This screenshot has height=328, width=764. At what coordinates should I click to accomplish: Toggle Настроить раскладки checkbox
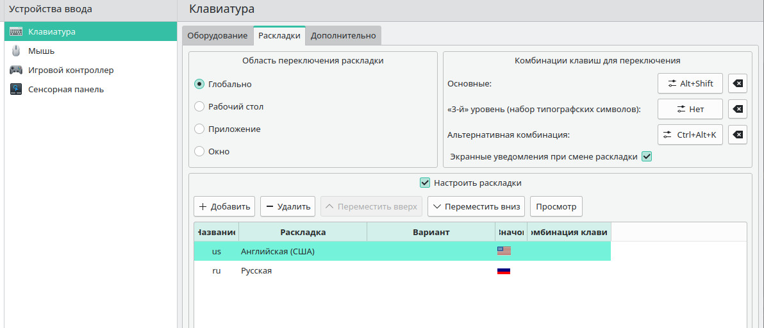[x=424, y=183]
